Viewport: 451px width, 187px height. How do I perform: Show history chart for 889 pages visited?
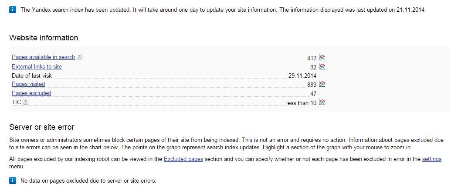click(x=322, y=84)
